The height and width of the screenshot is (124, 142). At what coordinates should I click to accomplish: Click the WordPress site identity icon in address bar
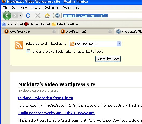[x=58, y=15]
